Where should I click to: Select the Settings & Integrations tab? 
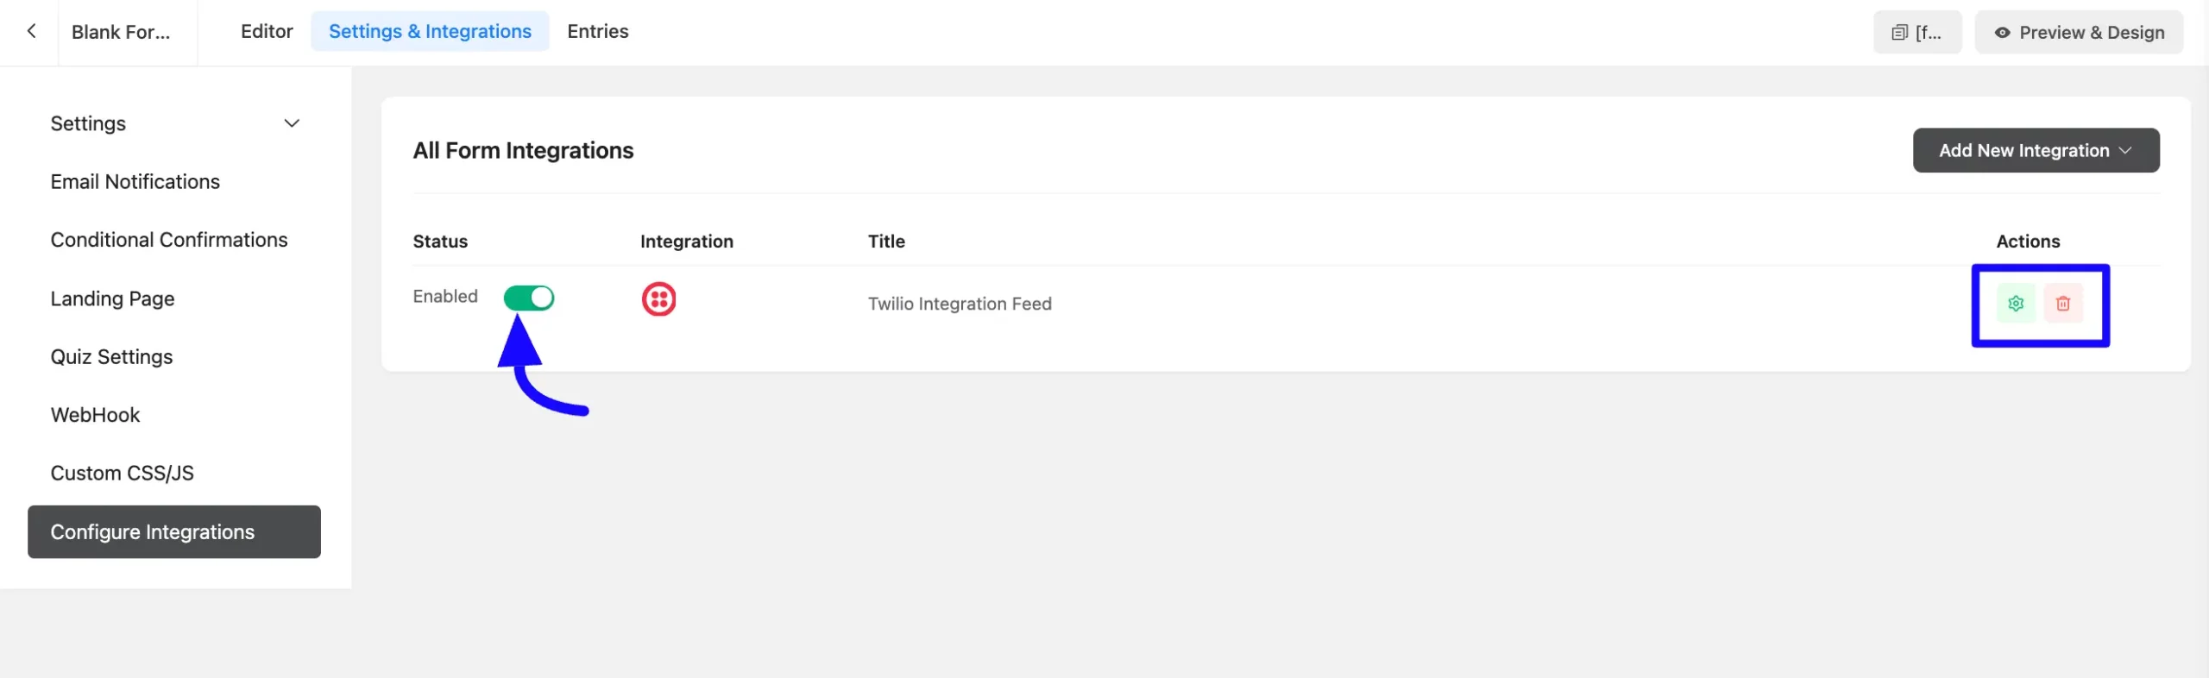pos(430,31)
